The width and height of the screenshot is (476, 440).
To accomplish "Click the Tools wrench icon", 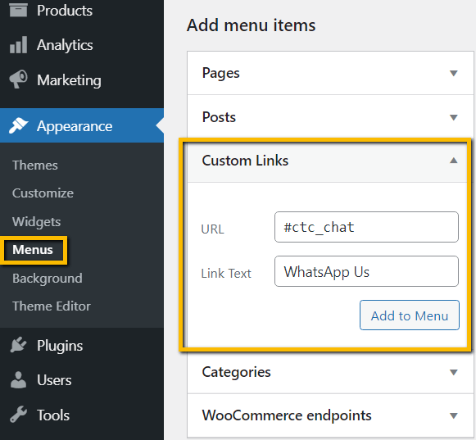I will point(18,415).
